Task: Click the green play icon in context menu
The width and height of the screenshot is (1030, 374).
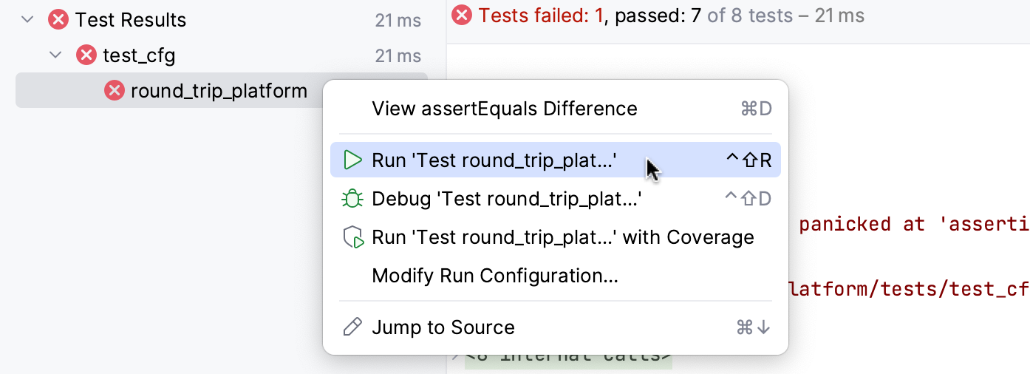Action: click(x=353, y=160)
